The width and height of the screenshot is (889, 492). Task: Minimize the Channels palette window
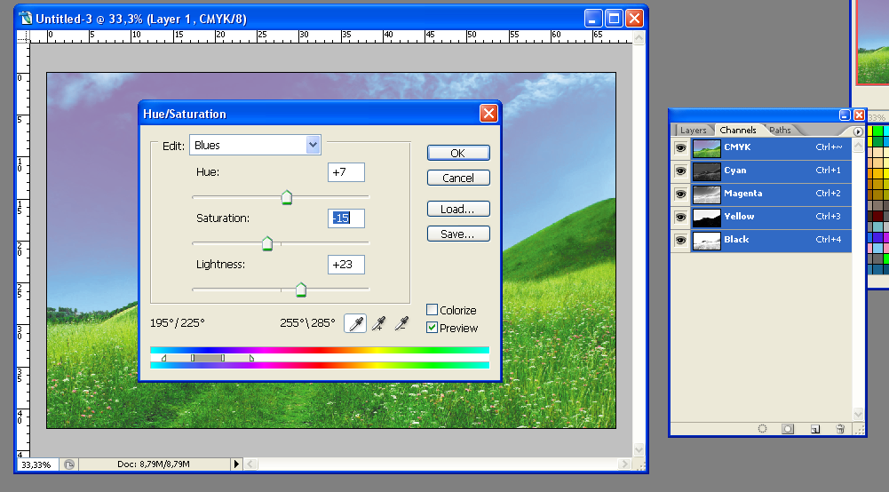point(845,115)
